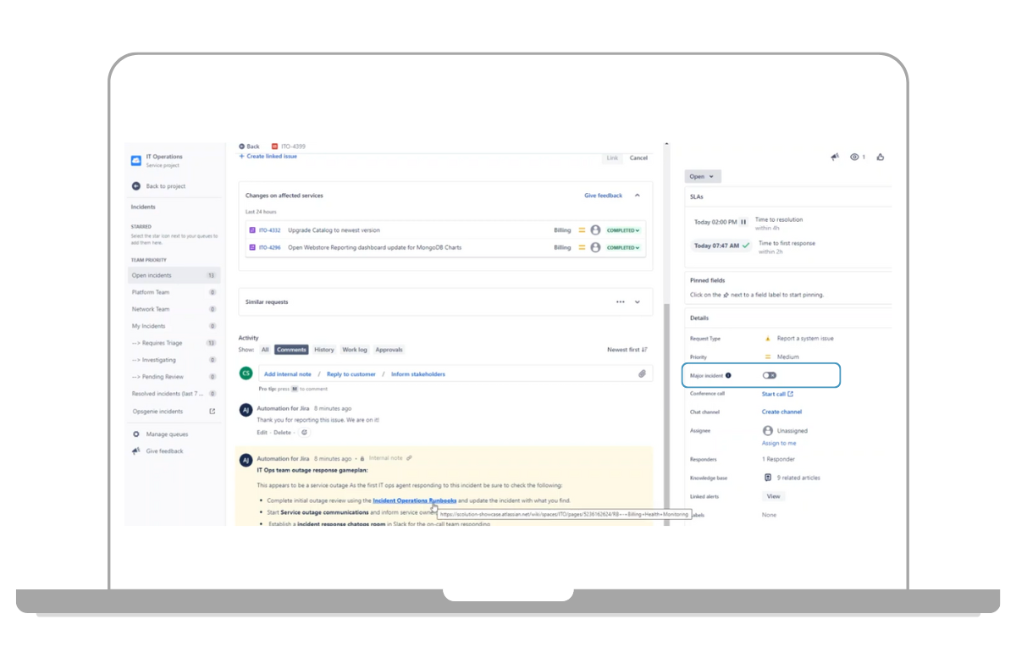Open COMPLETED status dropdown for ITO-4332
The image size is (1016, 669).
(623, 230)
